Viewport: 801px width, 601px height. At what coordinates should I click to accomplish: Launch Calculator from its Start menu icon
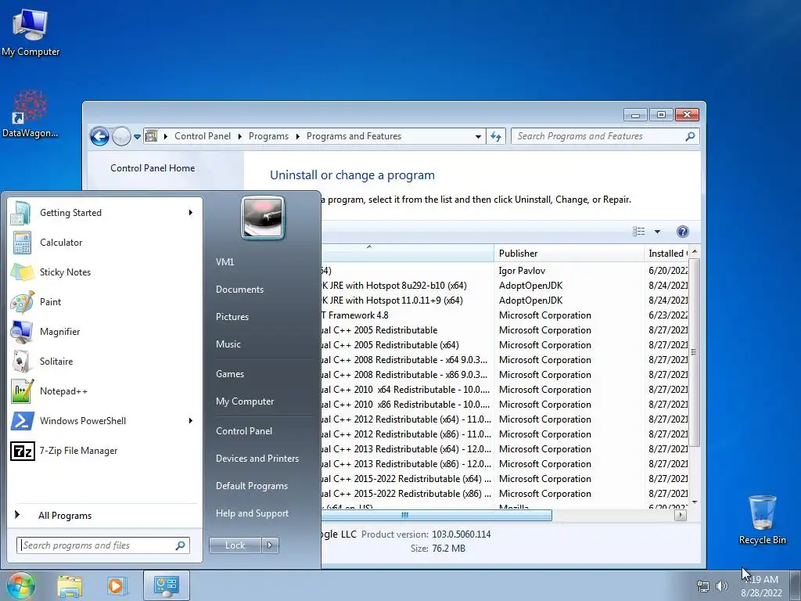click(x=22, y=243)
